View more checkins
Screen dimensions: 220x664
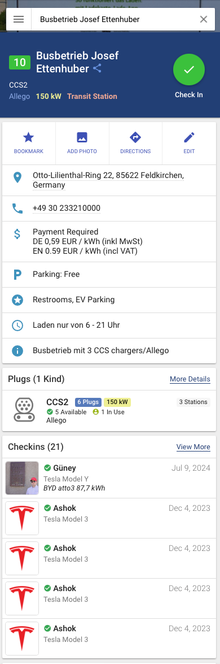click(x=193, y=447)
